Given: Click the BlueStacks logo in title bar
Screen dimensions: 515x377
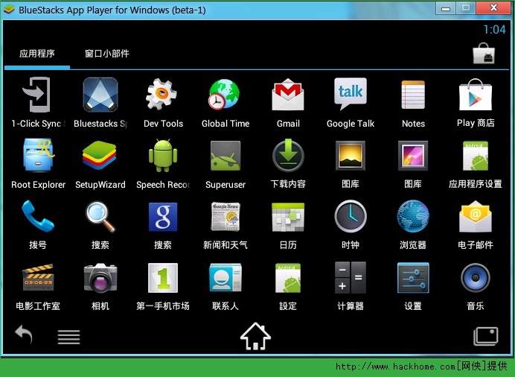Looking at the screenshot, I should (9, 9).
